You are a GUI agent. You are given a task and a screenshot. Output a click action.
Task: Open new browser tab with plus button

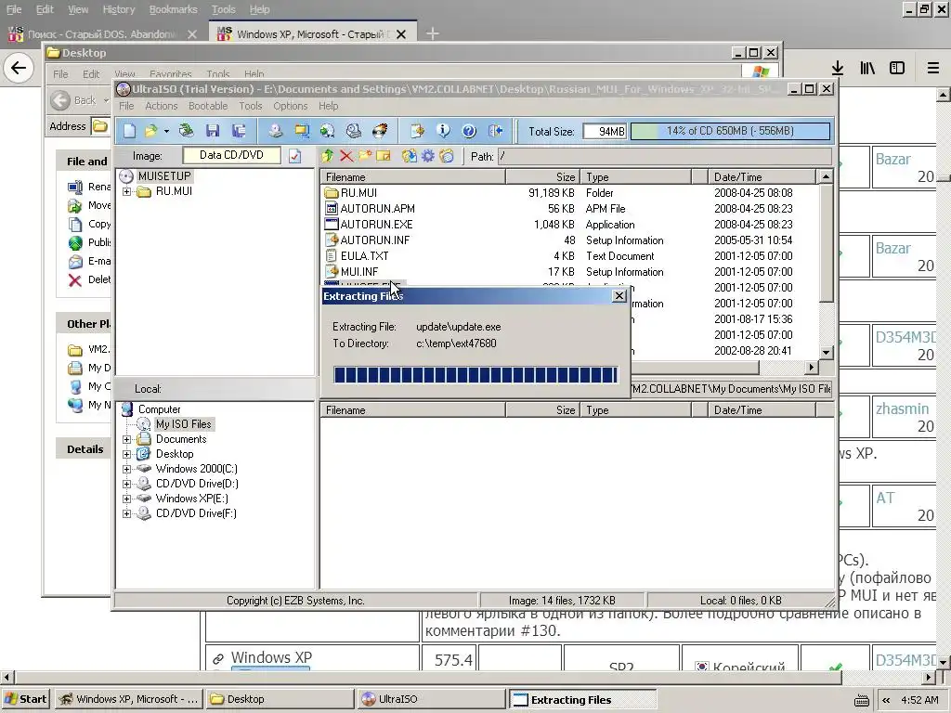pyautogui.click(x=433, y=34)
